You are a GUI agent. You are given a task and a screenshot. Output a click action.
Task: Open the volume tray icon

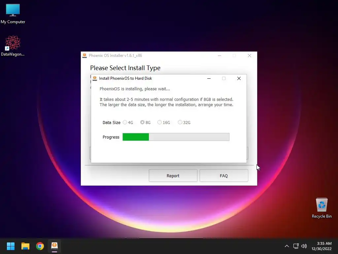point(304,246)
